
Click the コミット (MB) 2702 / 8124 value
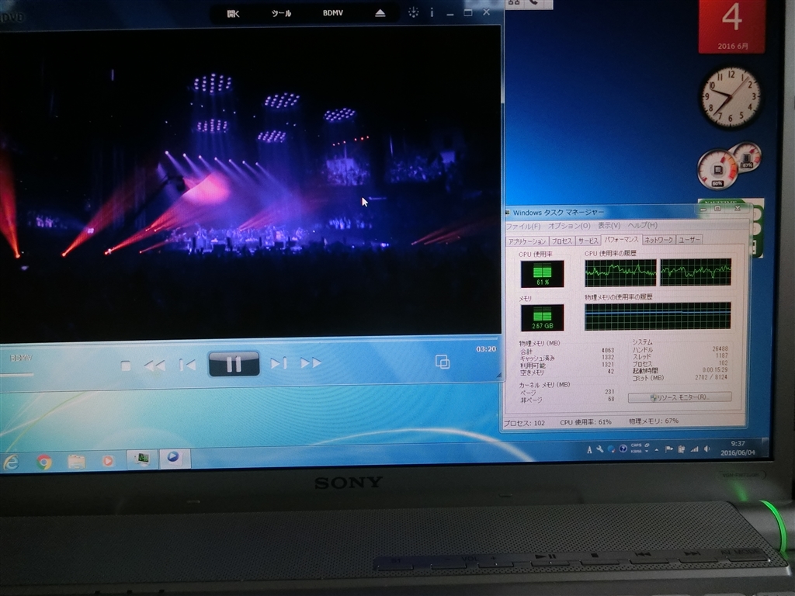point(711,377)
